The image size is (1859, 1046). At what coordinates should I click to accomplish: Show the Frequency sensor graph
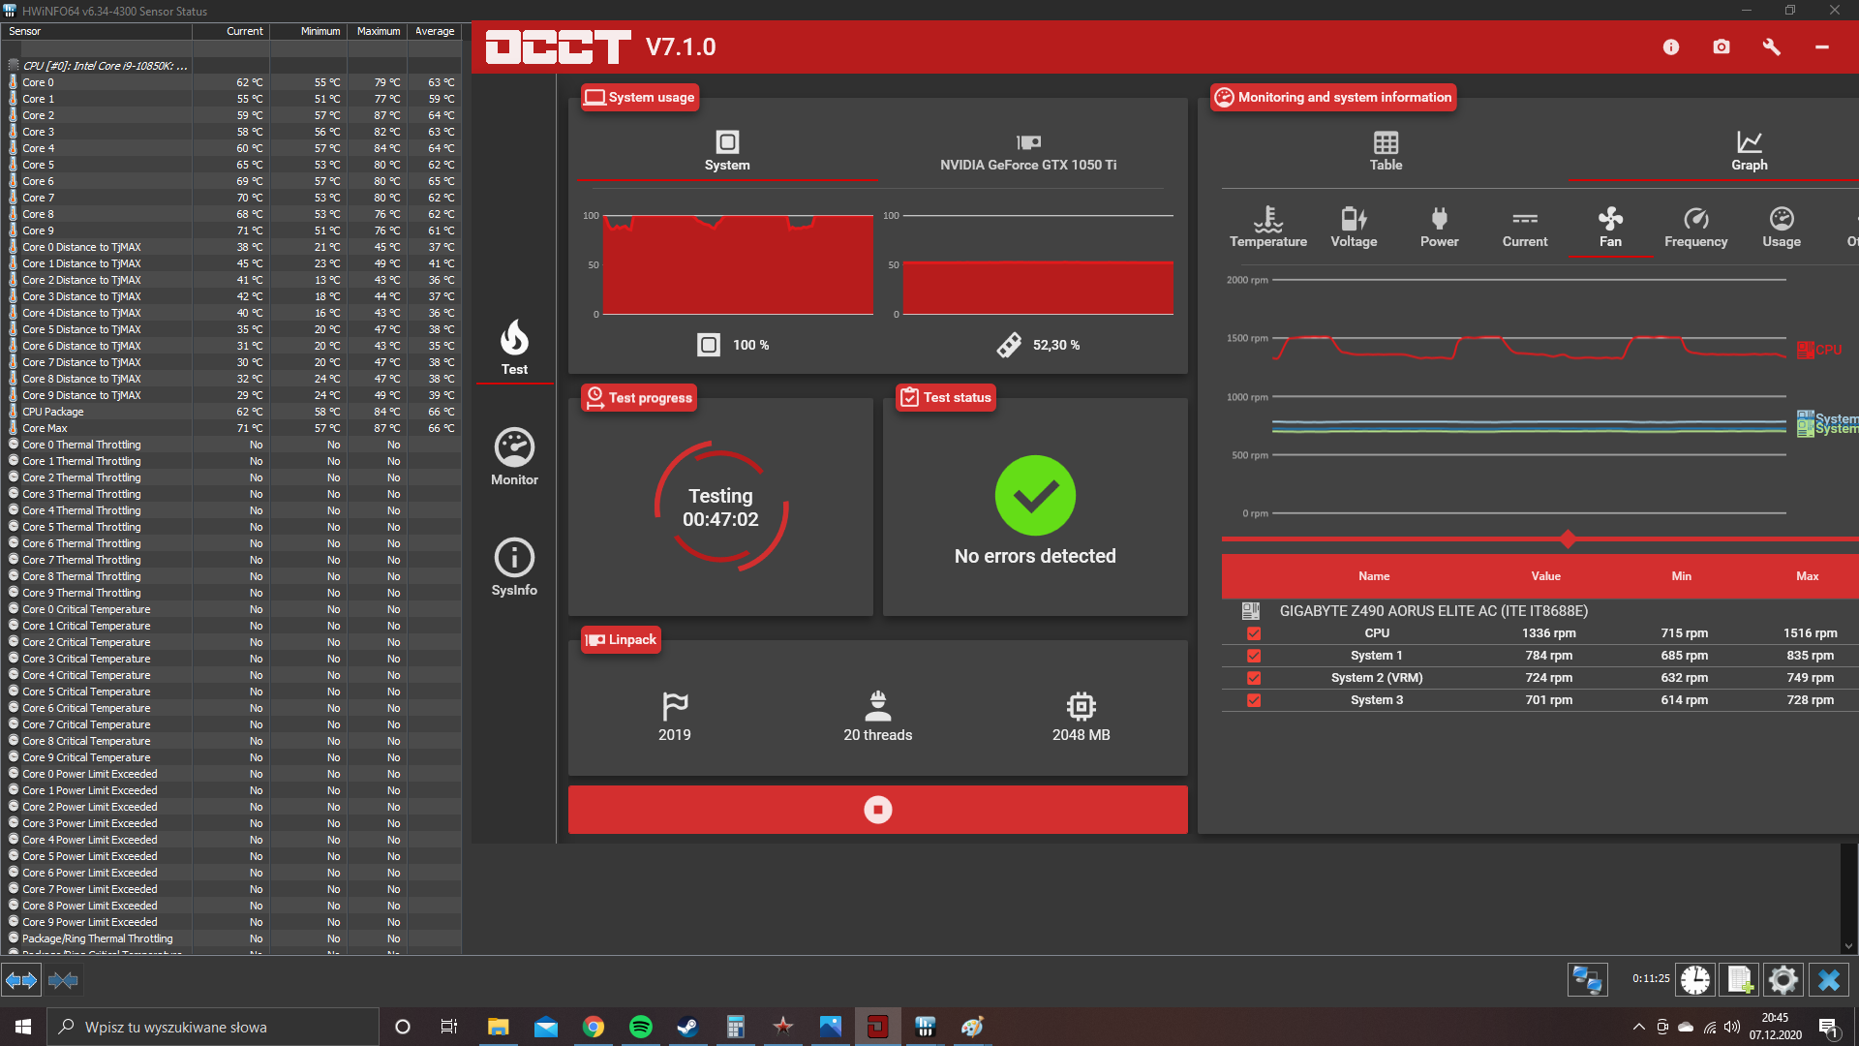(x=1696, y=228)
